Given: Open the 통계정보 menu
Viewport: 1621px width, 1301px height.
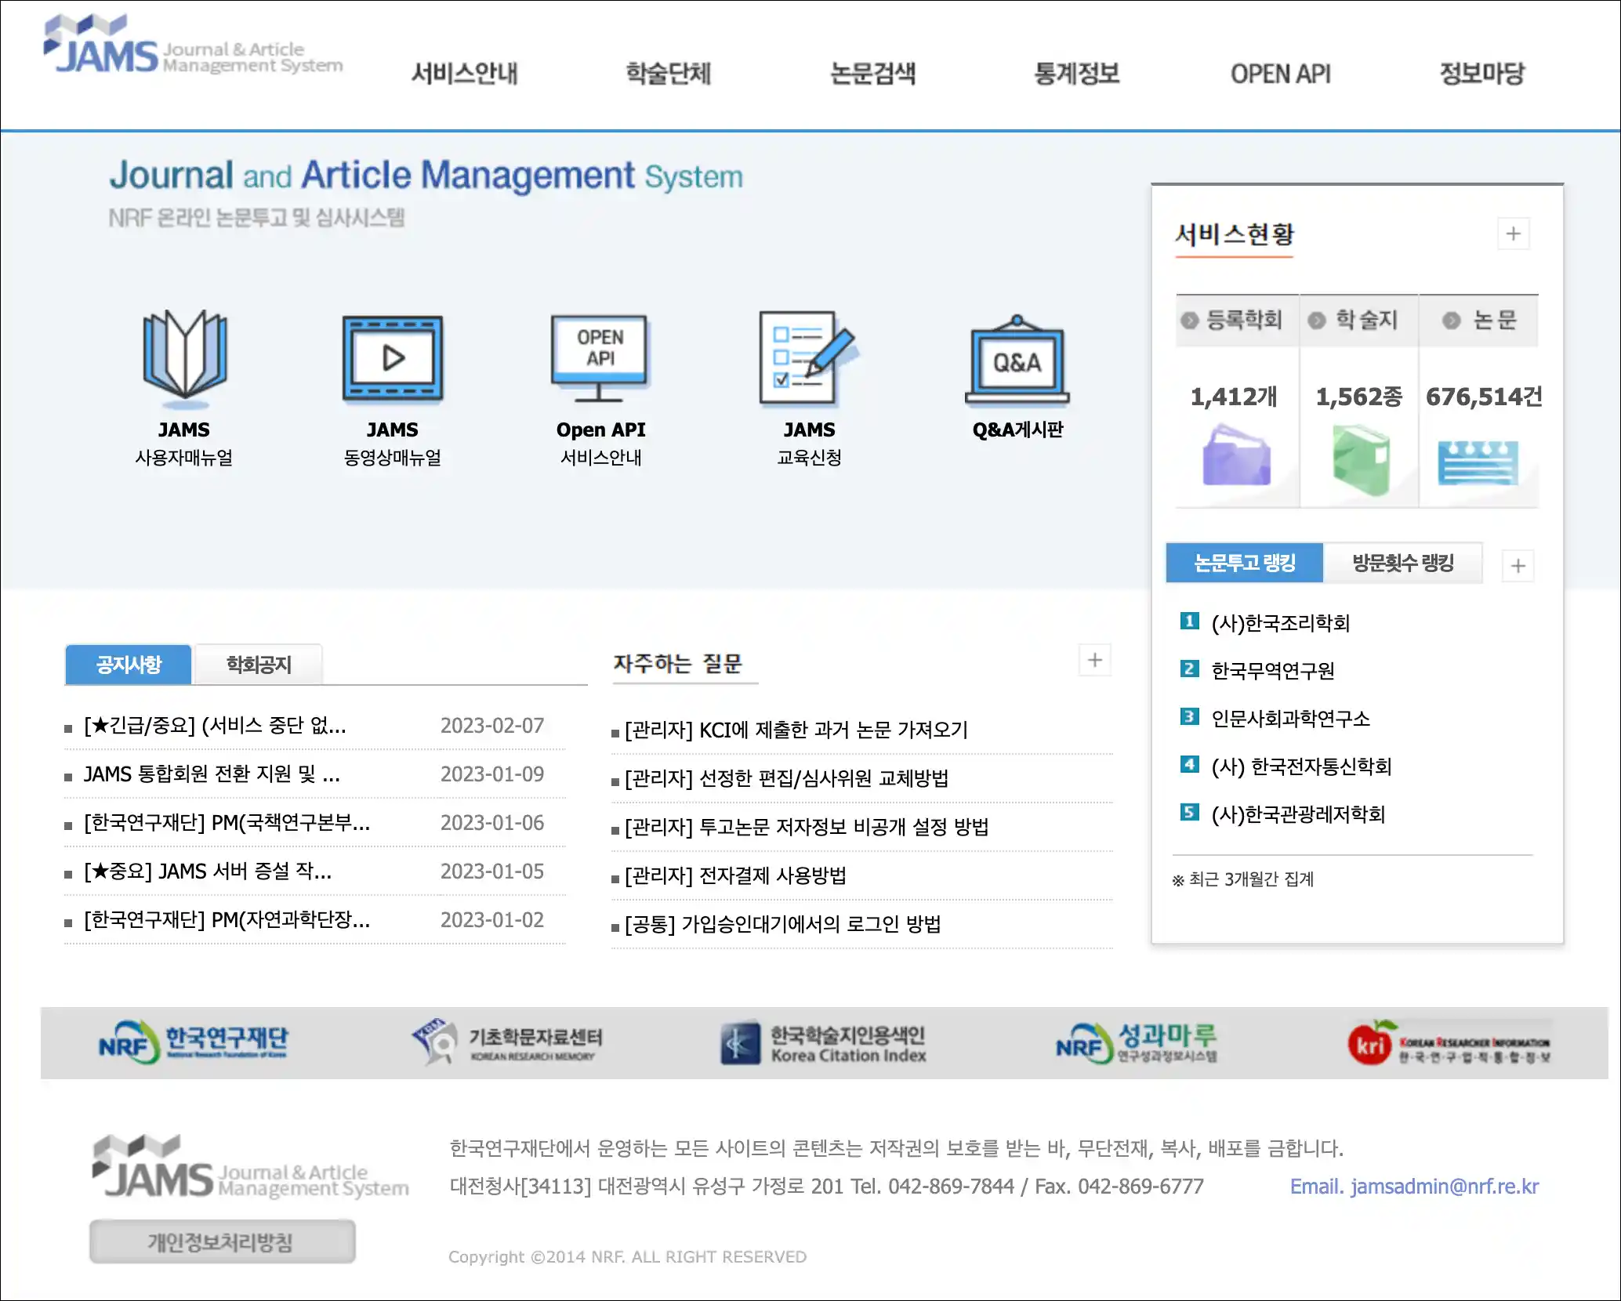Looking at the screenshot, I should [1077, 74].
